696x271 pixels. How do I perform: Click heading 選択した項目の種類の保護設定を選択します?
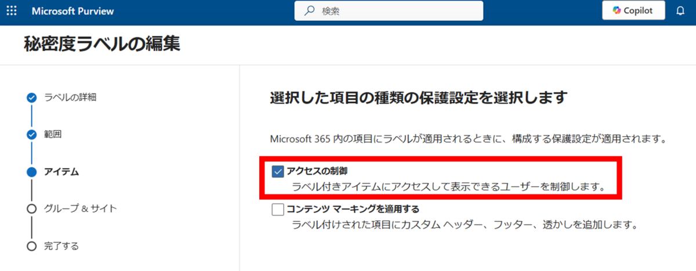point(418,97)
